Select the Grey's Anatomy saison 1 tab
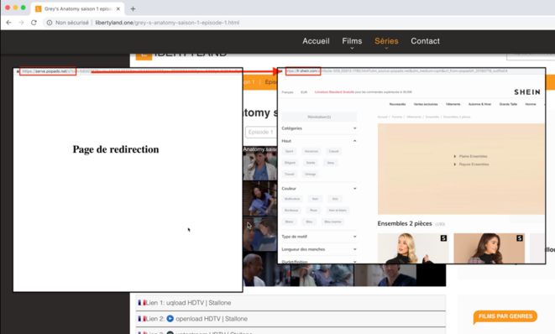 78,9
